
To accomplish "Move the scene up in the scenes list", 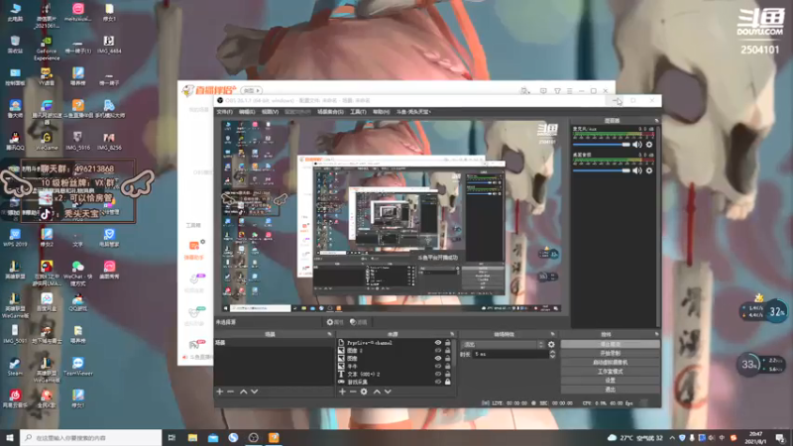I will 243,391.
